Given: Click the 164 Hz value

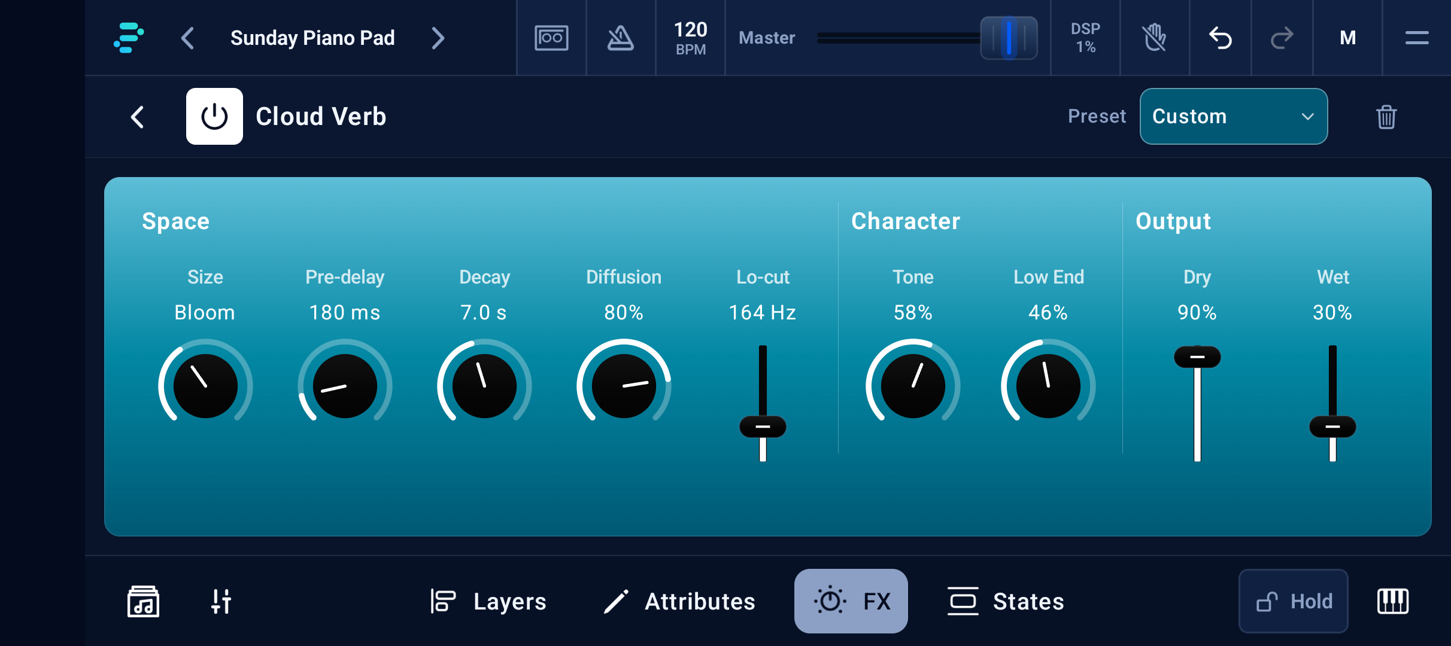Looking at the screenshot, I should point(763,312).
